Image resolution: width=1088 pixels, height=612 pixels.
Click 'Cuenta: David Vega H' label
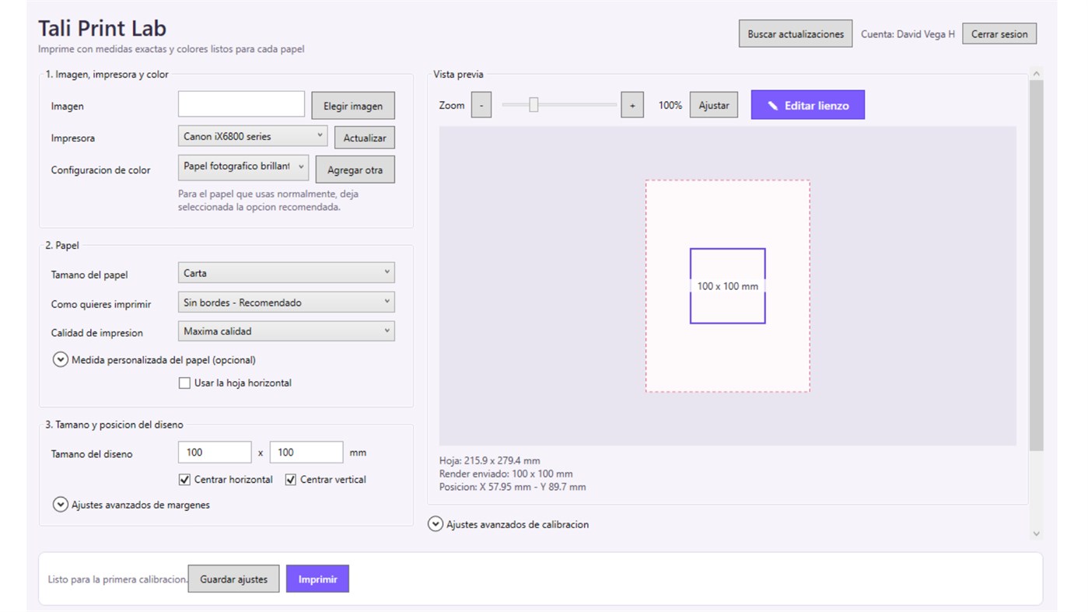tap(908, 34)
